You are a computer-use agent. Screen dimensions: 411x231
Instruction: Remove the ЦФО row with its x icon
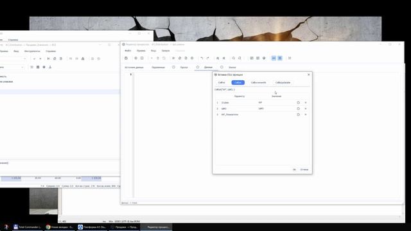[306, 108]
